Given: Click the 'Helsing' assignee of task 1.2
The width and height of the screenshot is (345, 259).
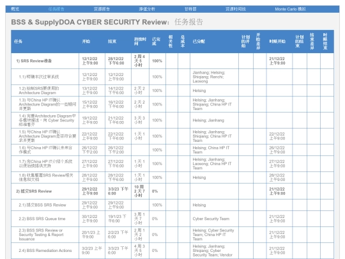Looking at the screenshot, I should pyautogui.click(x=199, y=91).
